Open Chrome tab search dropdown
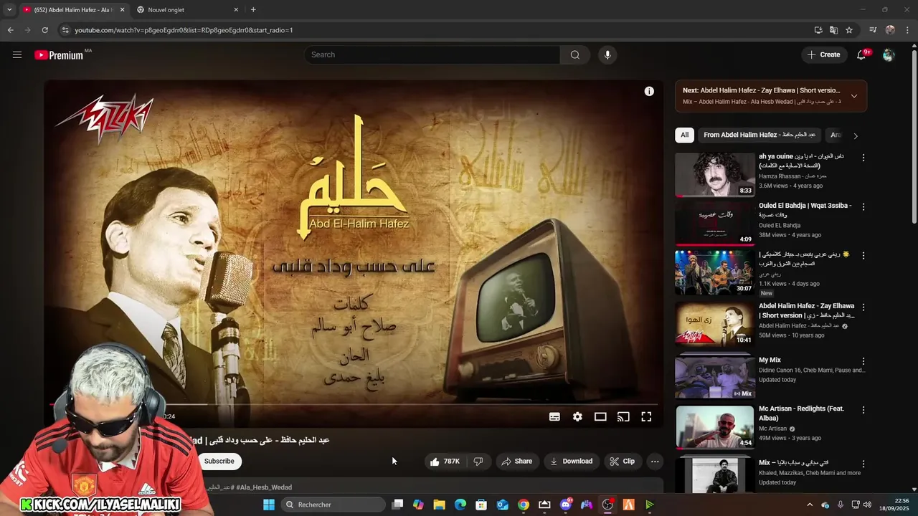918x516 pixels. point(9,9)
